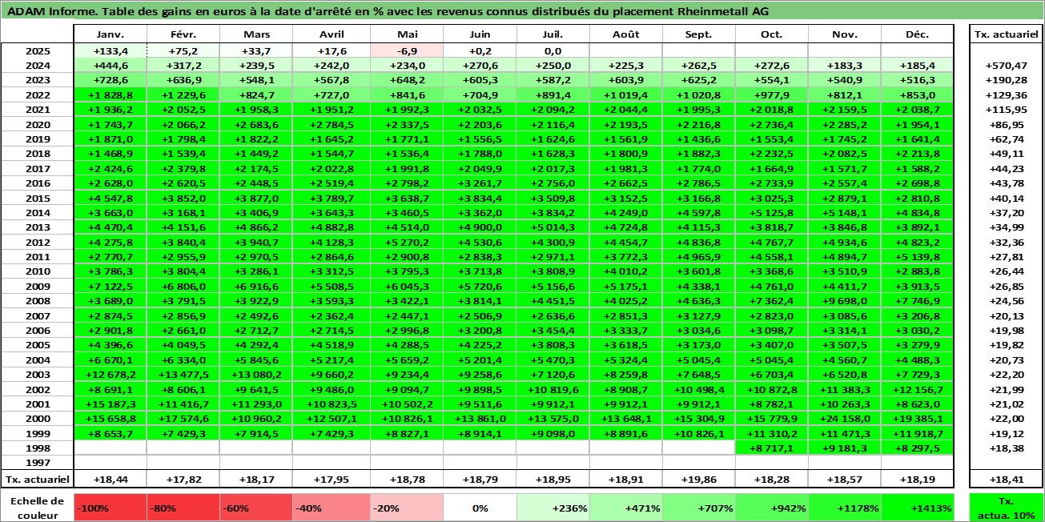Click the 'Oct.' column header
The width and height of the screenshot is (1045, 522).
(x=771, y=34)
